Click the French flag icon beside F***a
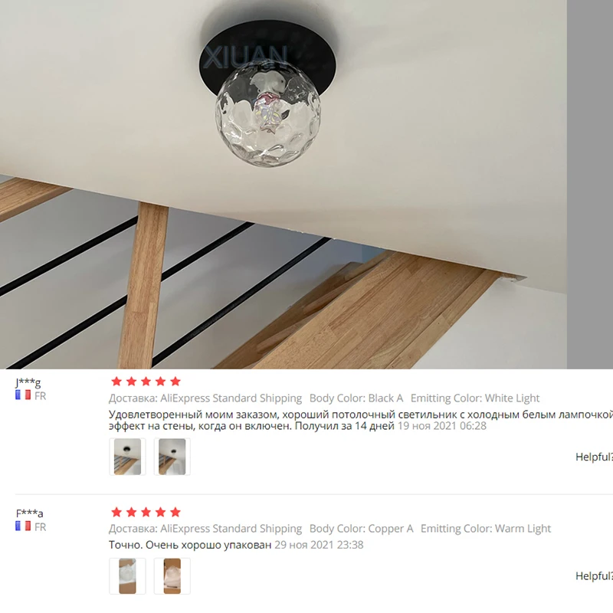The image size is (613, 613). tap(23, 526)
